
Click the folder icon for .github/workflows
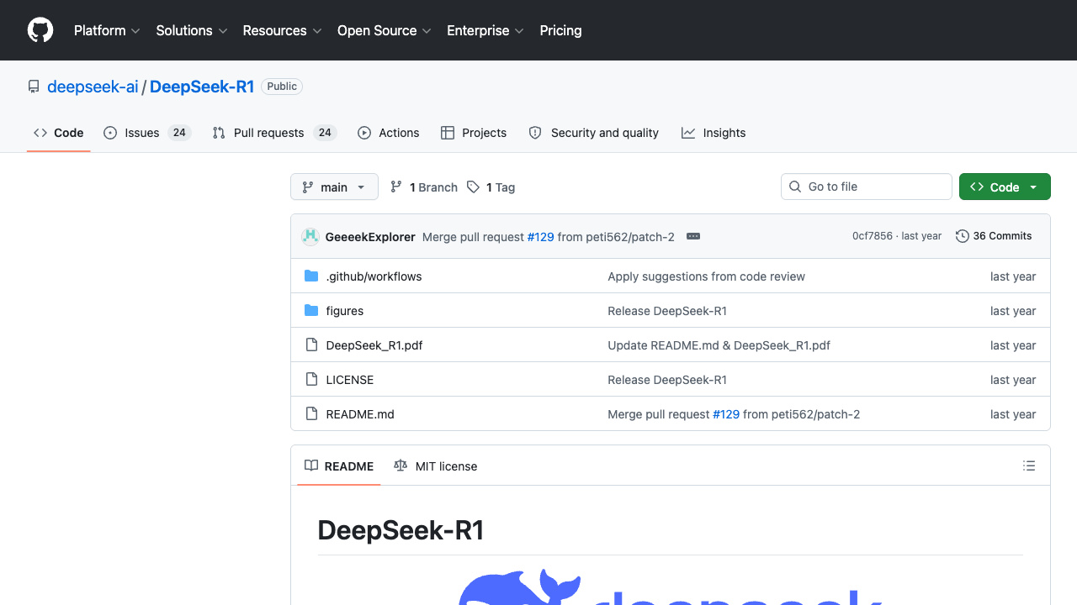(311, 276)
